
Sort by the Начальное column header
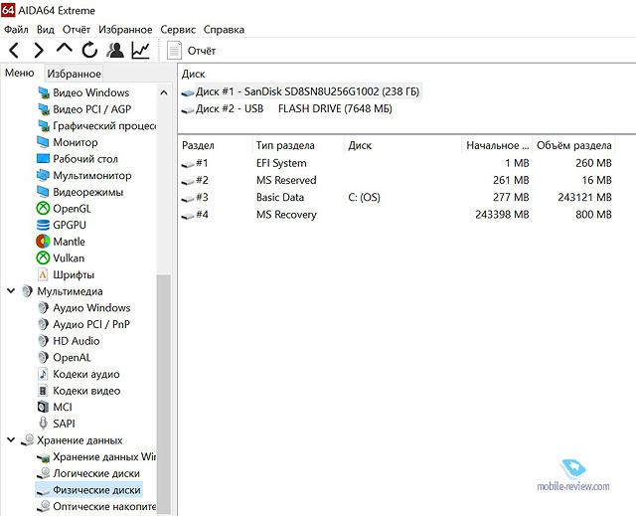[497, 145]
